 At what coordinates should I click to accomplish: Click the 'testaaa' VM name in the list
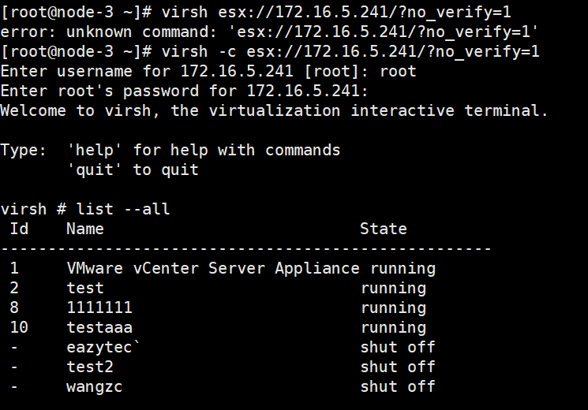pos(99,327)
